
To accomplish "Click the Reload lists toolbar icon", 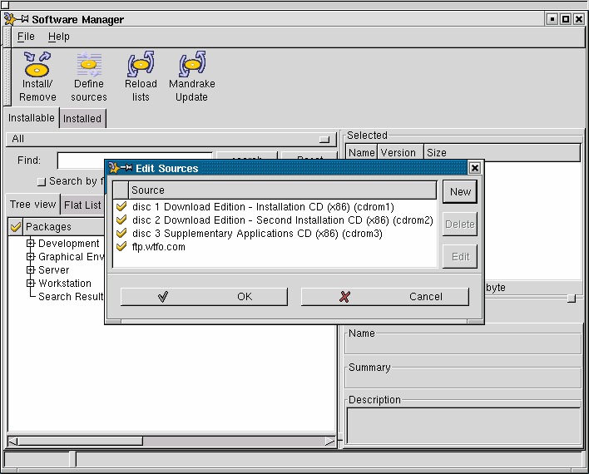I will tap(141, 77).
